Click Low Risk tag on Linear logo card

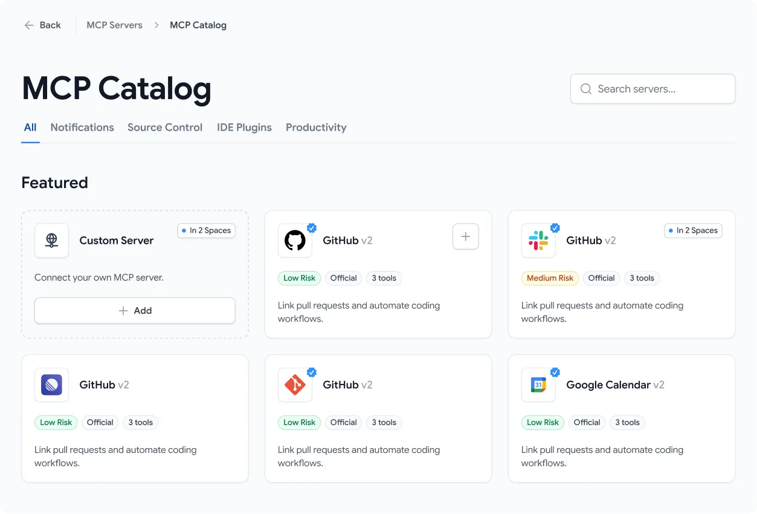(56, 423)
